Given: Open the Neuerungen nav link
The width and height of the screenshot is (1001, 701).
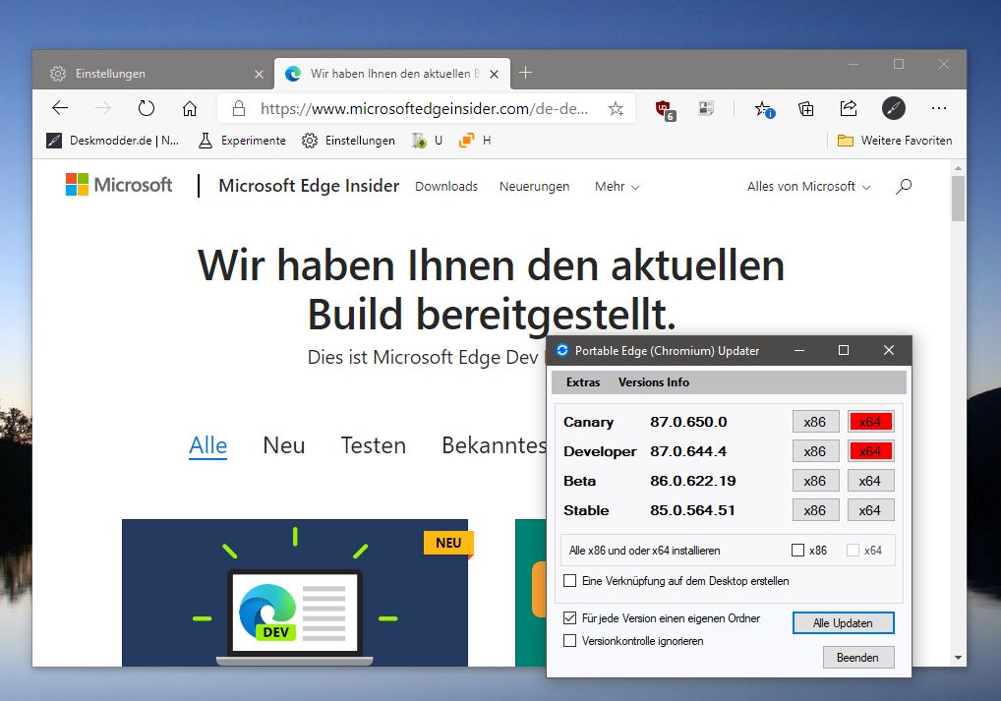Looking at the screenshot, I should pos(534,187).
